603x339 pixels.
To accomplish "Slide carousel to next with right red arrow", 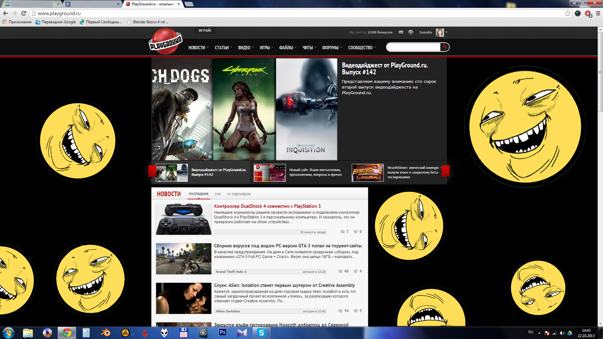I will 445,171.
